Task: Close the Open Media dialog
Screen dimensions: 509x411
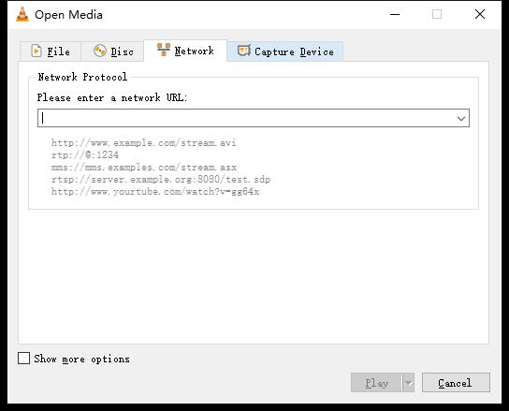Action: click(x=480, y=14)
